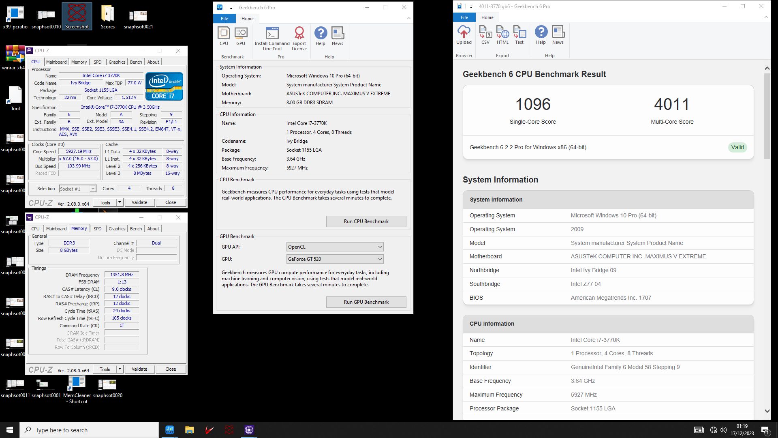This screenshot has width=778, height=438.
Task: Open Help in the result window
Action: coord(541,35)
